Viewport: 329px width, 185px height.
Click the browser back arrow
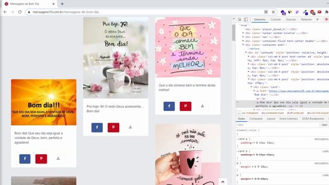point(5,12)
